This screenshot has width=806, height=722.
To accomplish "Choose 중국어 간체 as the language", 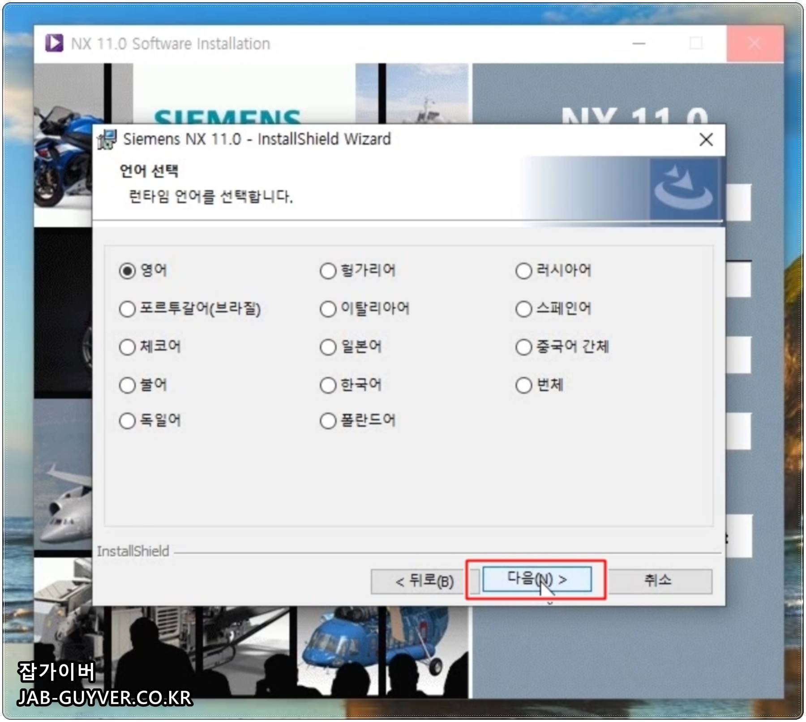I will pyautogui.click(x=523, y=347).
